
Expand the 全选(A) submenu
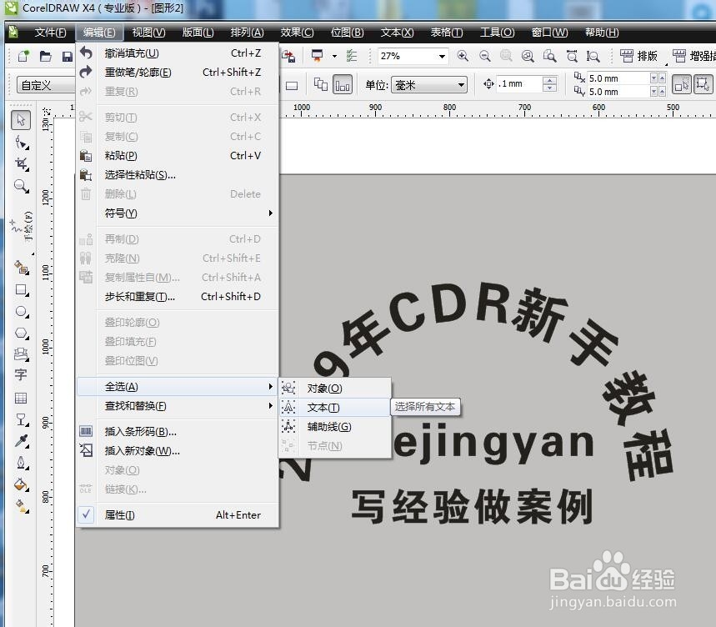pyautogui.click(x=178, y=387)
